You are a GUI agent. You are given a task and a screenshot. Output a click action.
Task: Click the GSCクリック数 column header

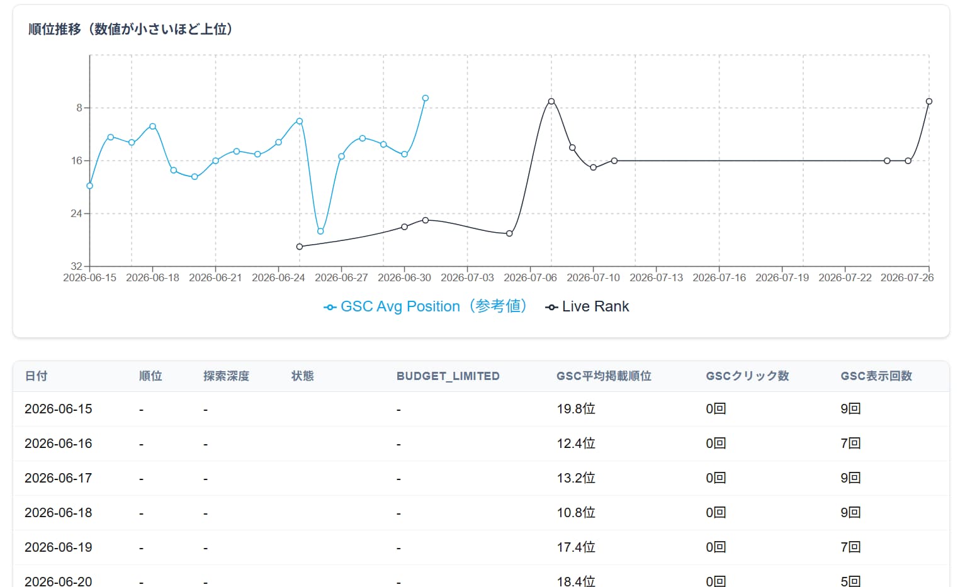747,376
